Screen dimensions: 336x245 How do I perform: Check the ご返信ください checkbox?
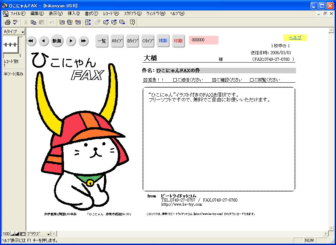175,80
